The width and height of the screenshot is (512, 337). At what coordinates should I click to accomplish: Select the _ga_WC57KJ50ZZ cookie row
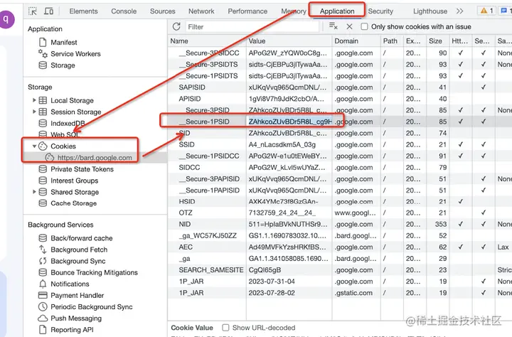340,236
